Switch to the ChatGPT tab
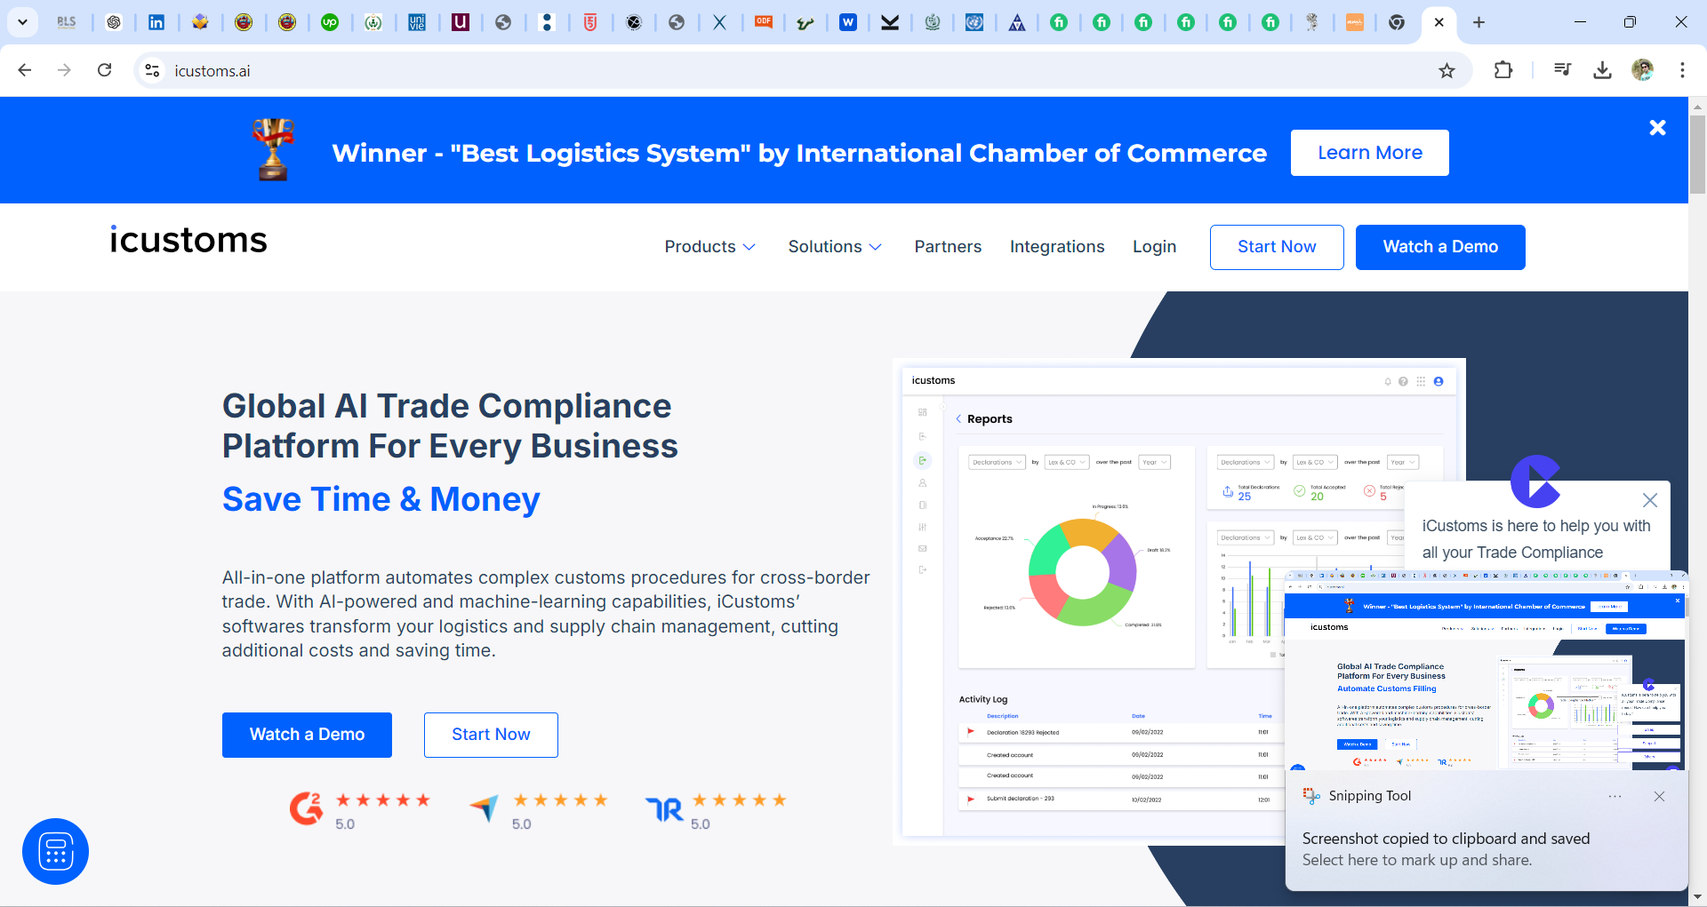This screenshot has width=1707, height=907. (113, 22)
